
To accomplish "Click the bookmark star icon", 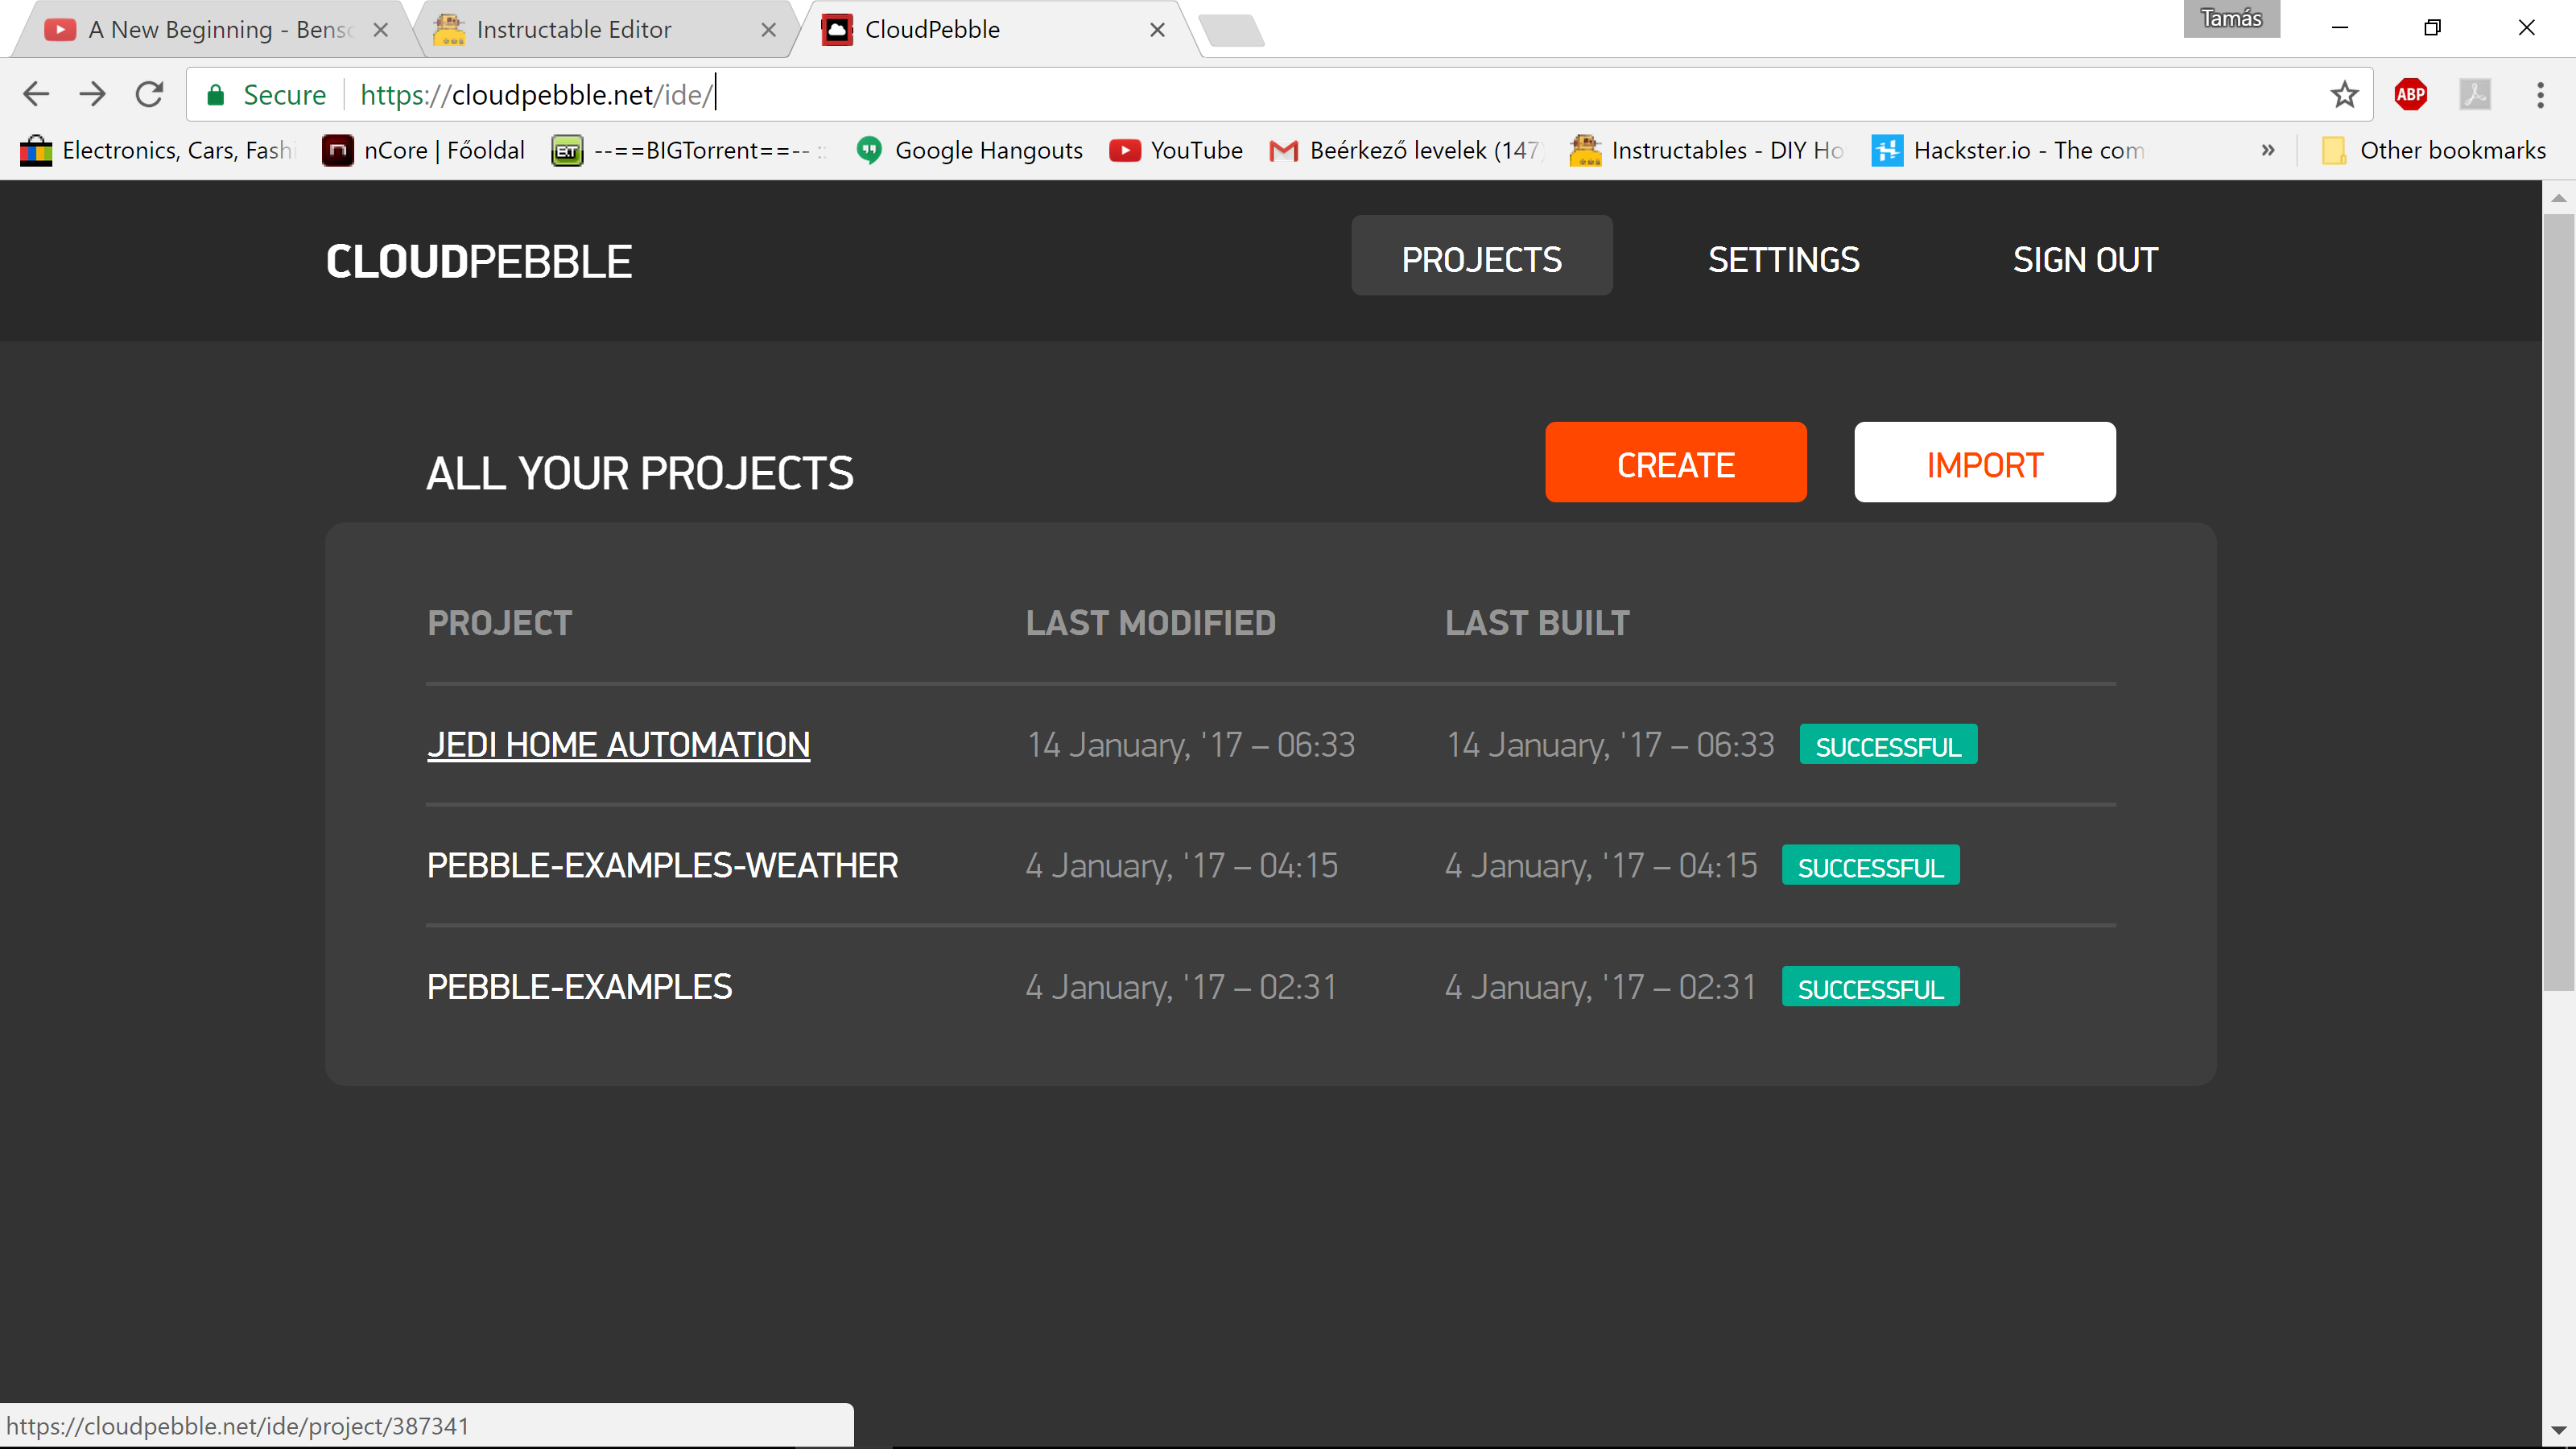I will coord(2344,94).
